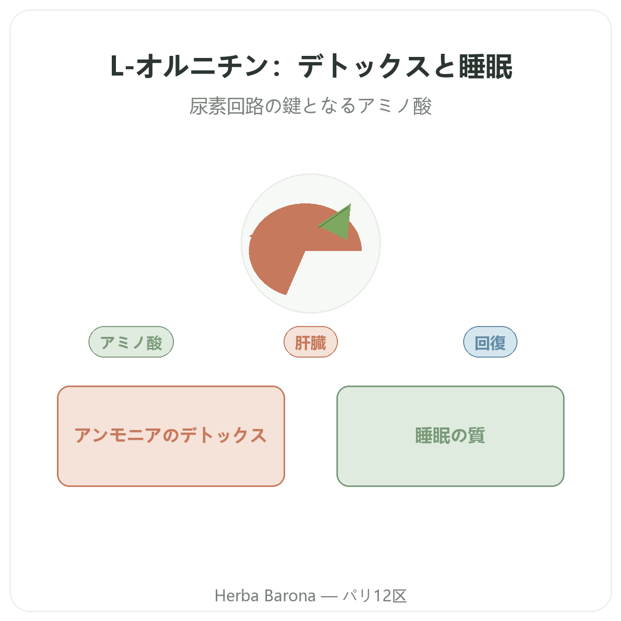Viewport: 621px width, 621px height.
Task: Select the アミノ酸 green tag
Action: tap(131, 342)
